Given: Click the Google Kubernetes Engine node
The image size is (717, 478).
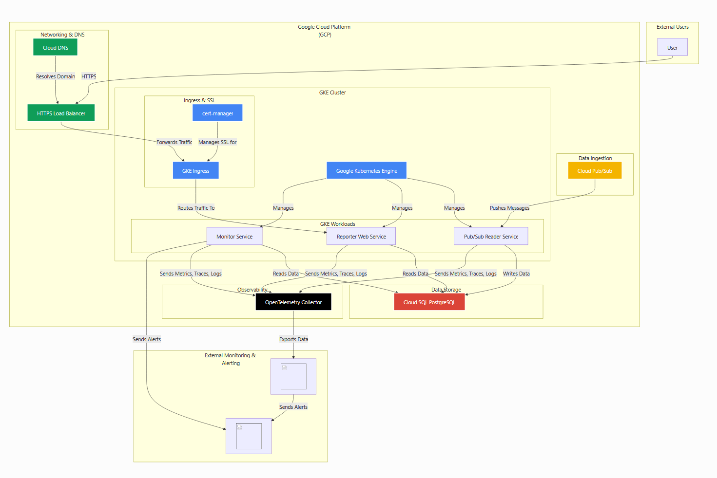Looking at the screenshot, I should pos(367,170).
